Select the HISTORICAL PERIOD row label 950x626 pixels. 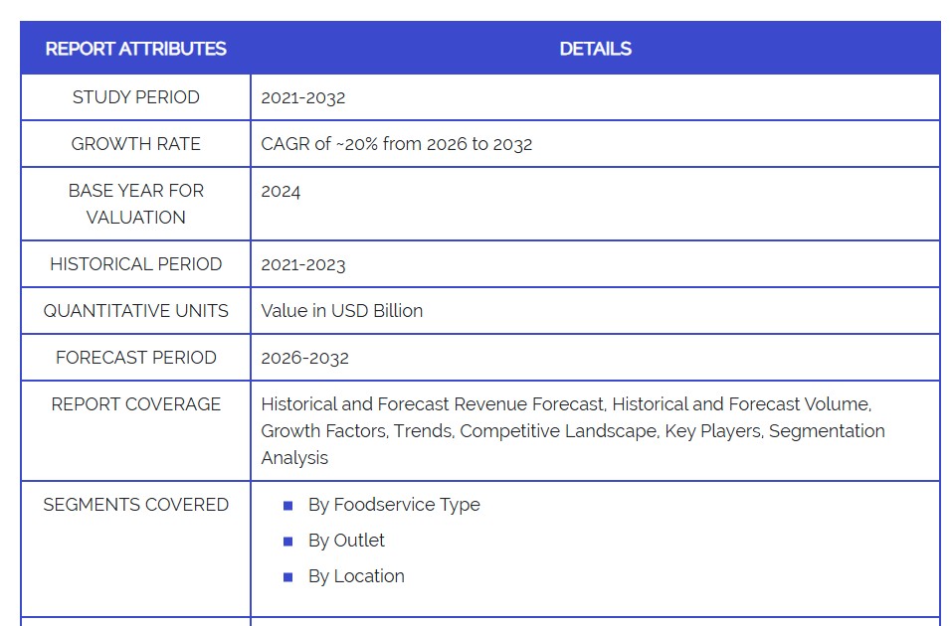(x=135, y=264)
